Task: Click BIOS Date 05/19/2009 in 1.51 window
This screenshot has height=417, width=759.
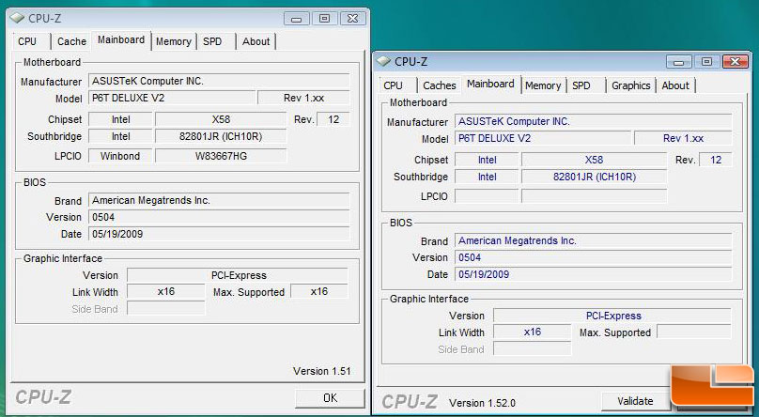Action: (219, 234)
